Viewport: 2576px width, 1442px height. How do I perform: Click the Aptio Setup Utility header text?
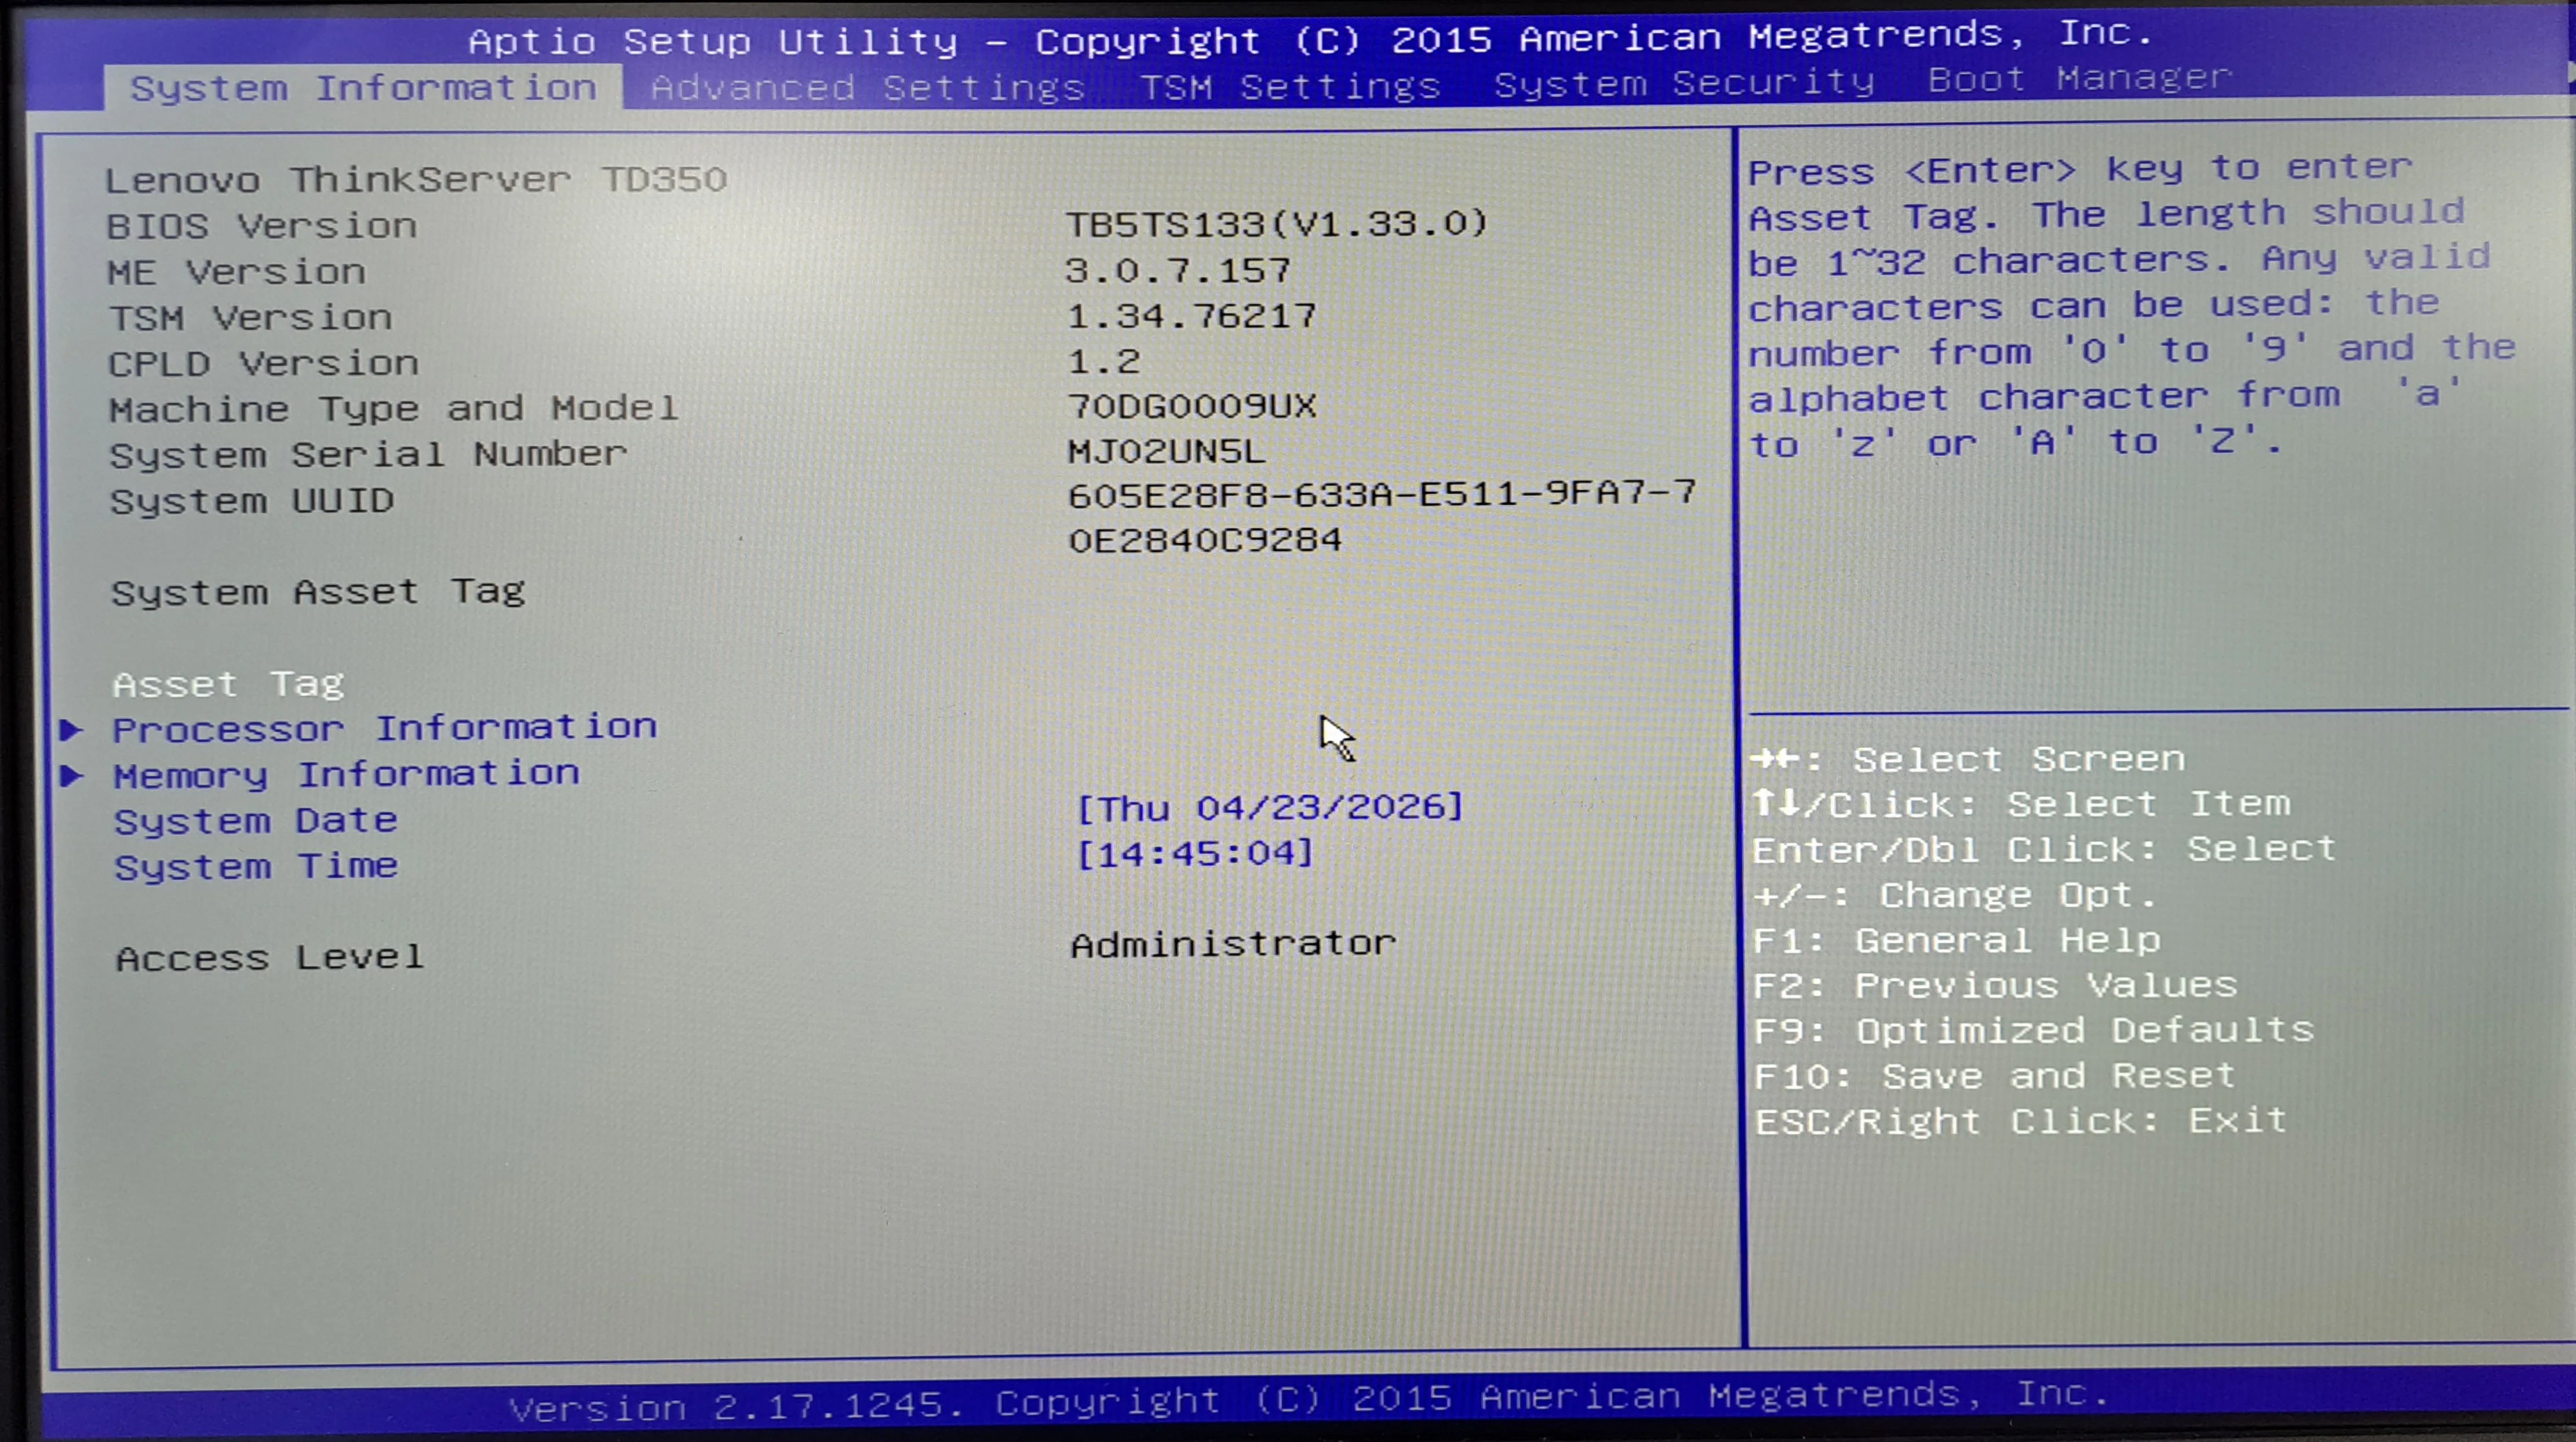coord(1310,38)
